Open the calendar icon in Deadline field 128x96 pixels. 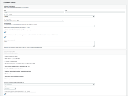point(15,89)
